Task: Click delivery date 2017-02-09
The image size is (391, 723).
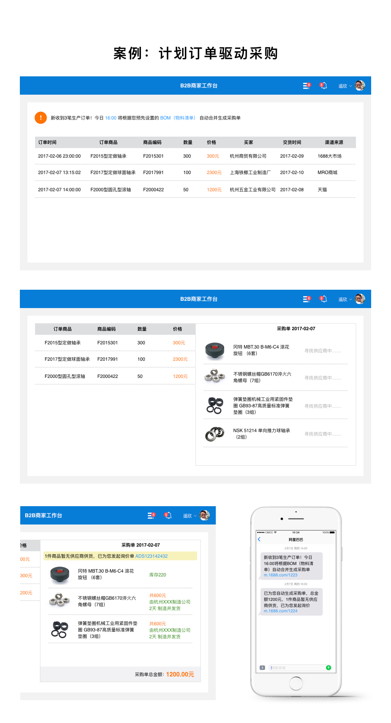Action: pos(292,156)
